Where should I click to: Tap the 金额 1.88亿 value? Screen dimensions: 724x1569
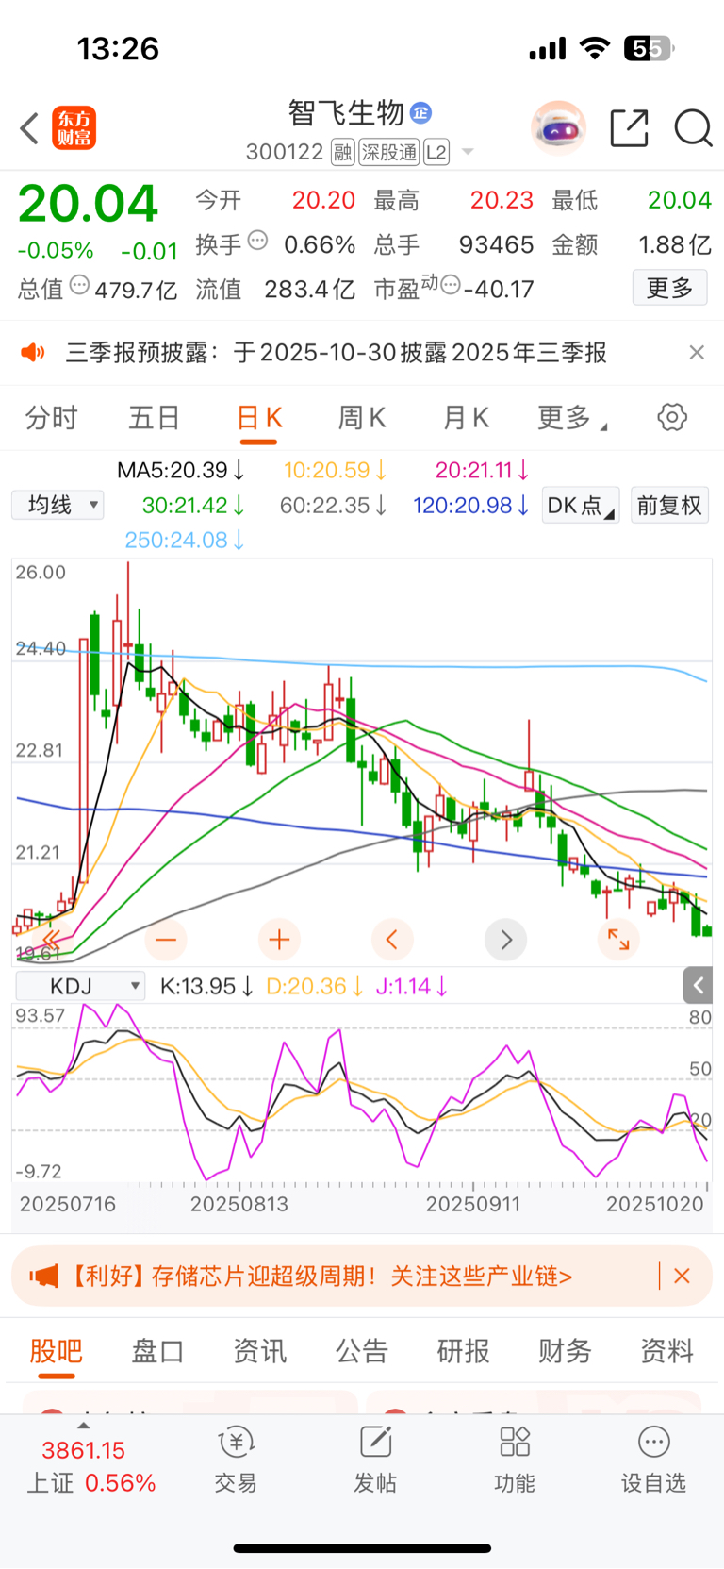(x=674, y=244)
